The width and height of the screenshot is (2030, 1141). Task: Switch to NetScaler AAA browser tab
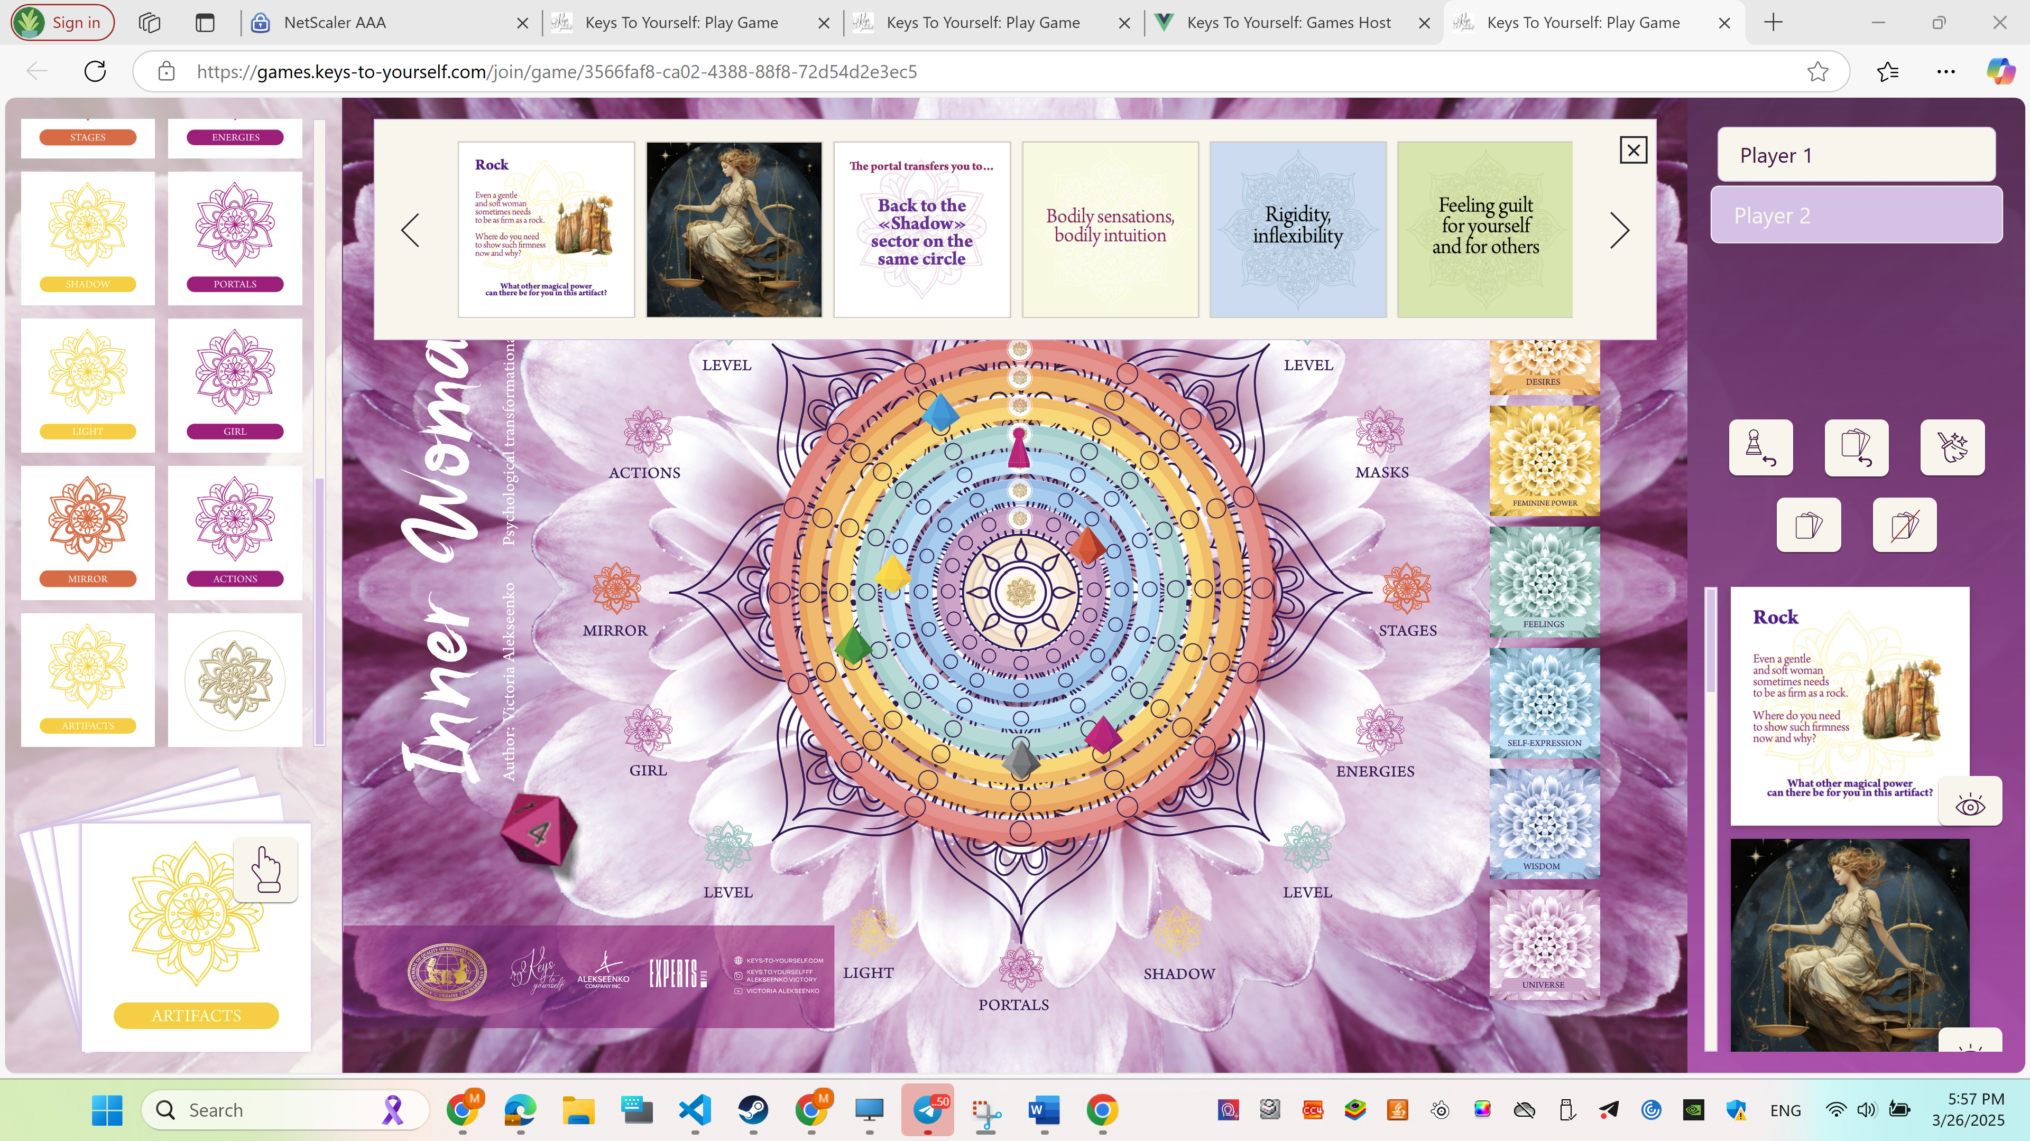click(x=335, y=23)
